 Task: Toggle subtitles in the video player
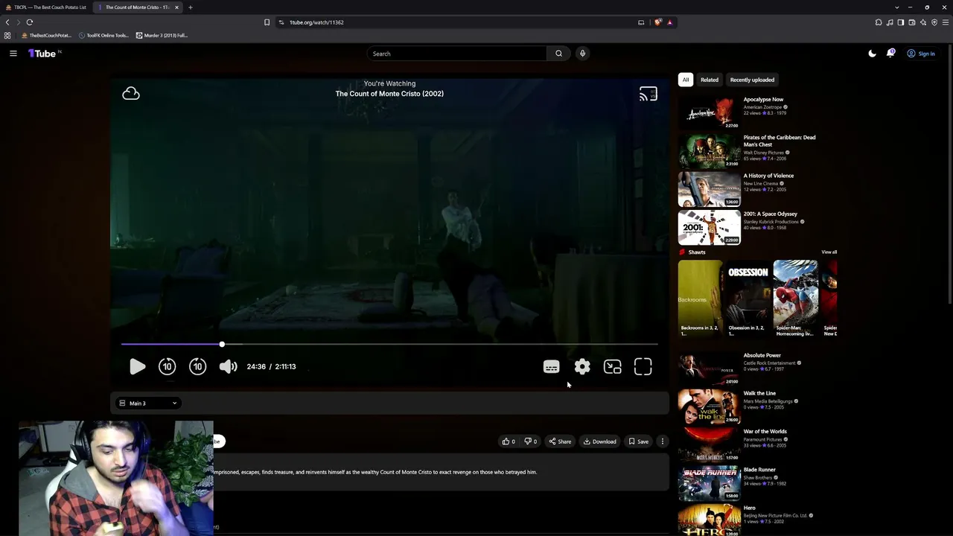[x=551, y=367]
